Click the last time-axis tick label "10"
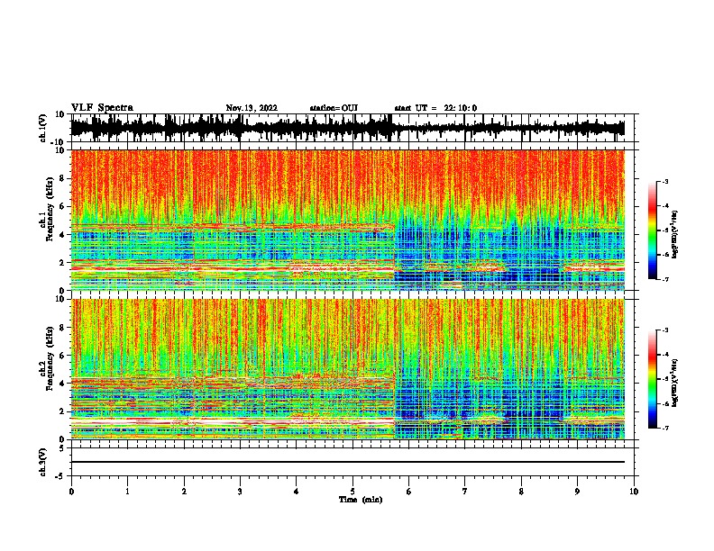This screenshot has height=551, width=714. click(x=634, y=492)
